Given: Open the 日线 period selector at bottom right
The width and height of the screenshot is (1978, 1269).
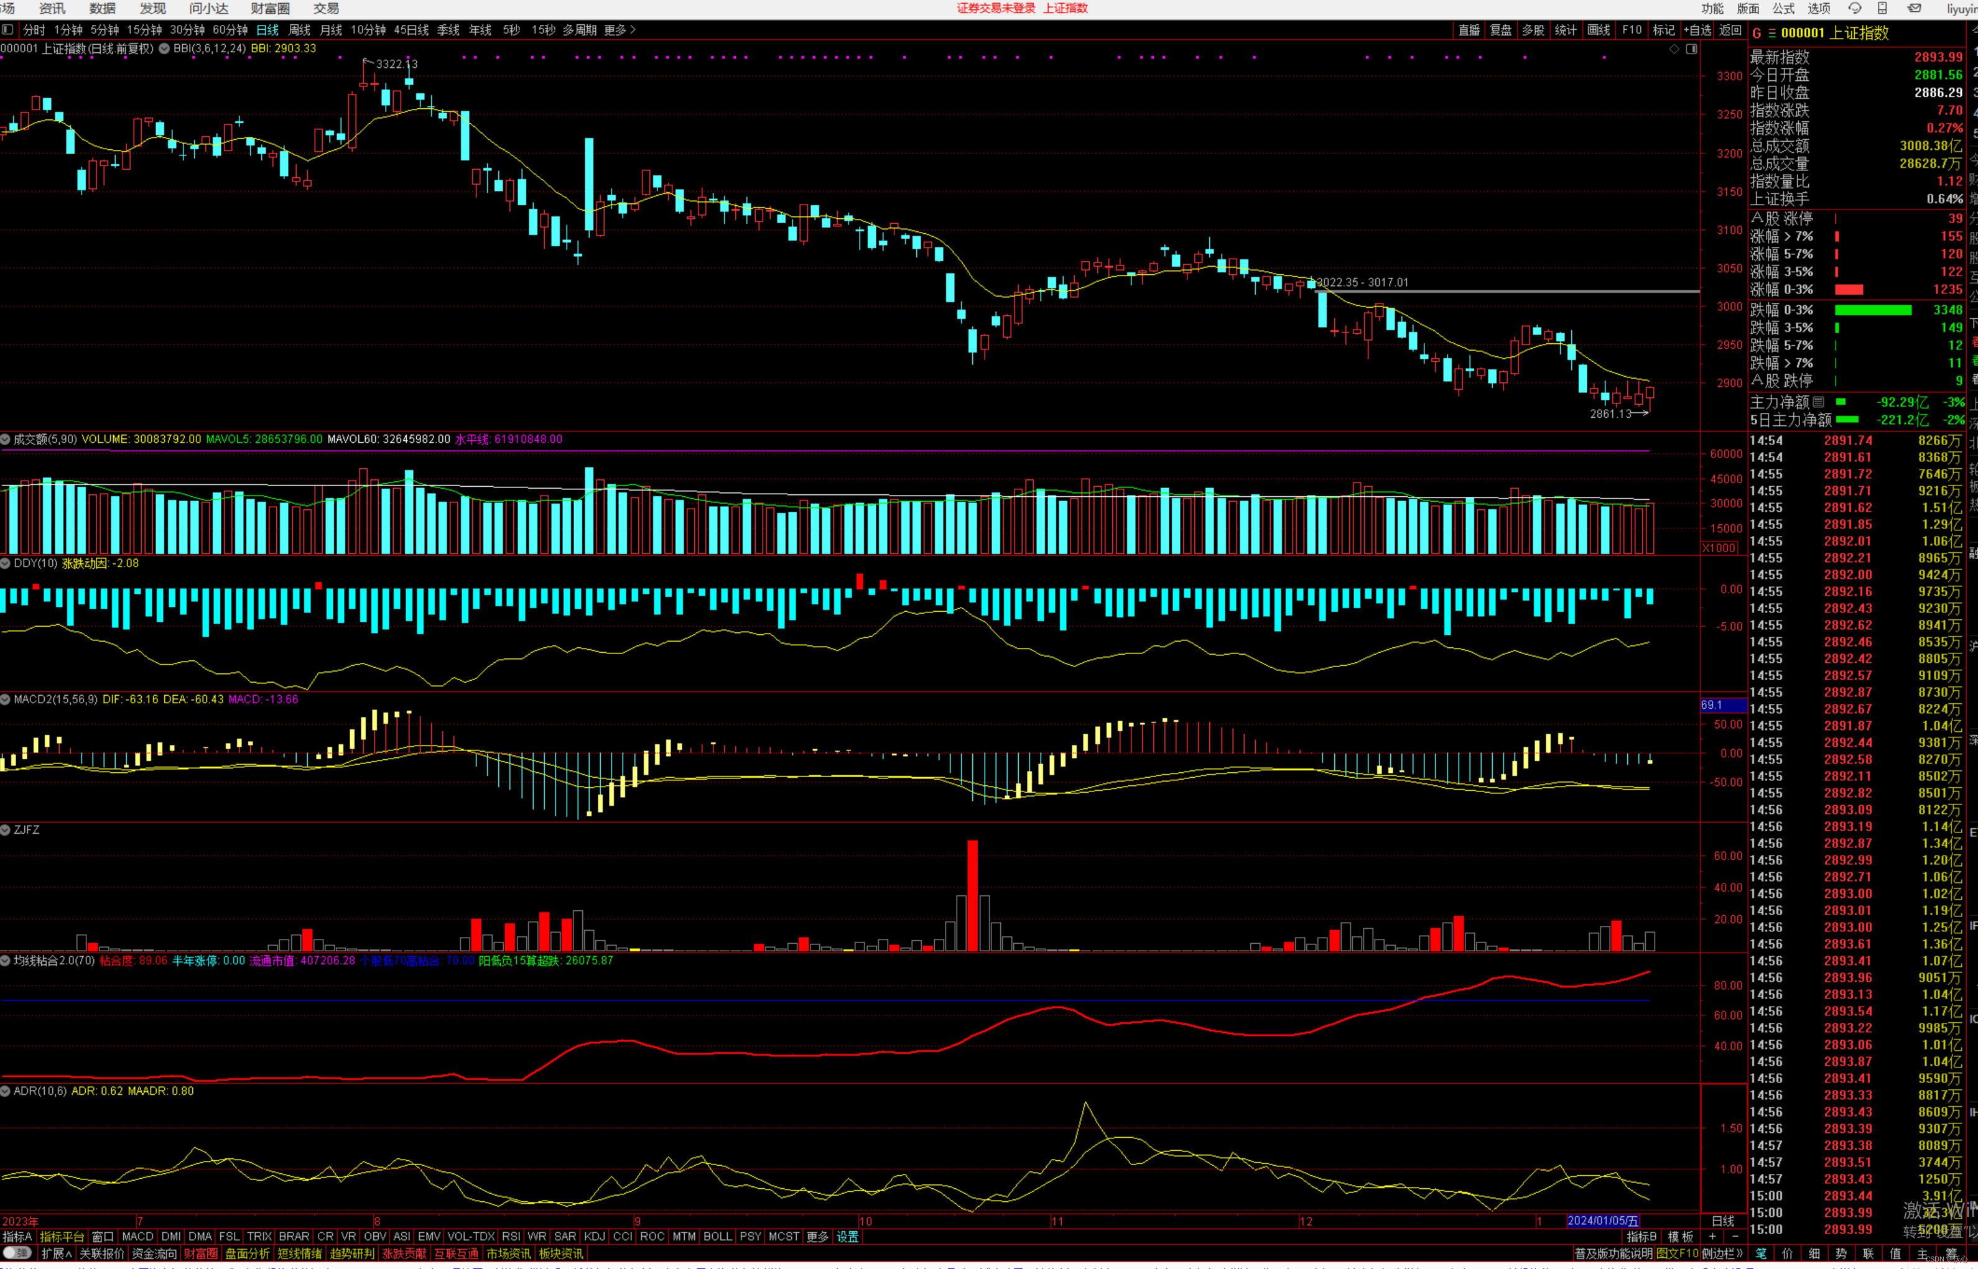Looking at the screenshot, I should point(1722,1221).
